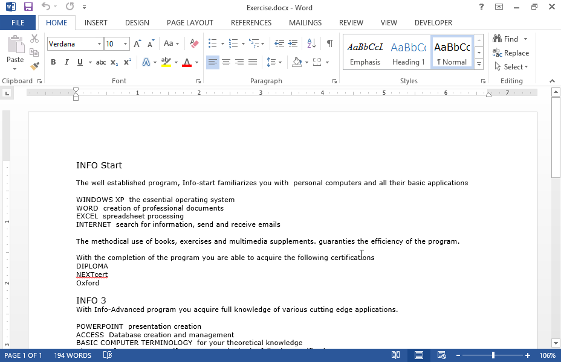561x362 pixels.
Task: Click the Save icon in the title bar
Action: pyautogui.click(x=28, y=7)
